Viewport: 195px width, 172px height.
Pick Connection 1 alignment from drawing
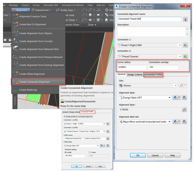pos(185,45)
